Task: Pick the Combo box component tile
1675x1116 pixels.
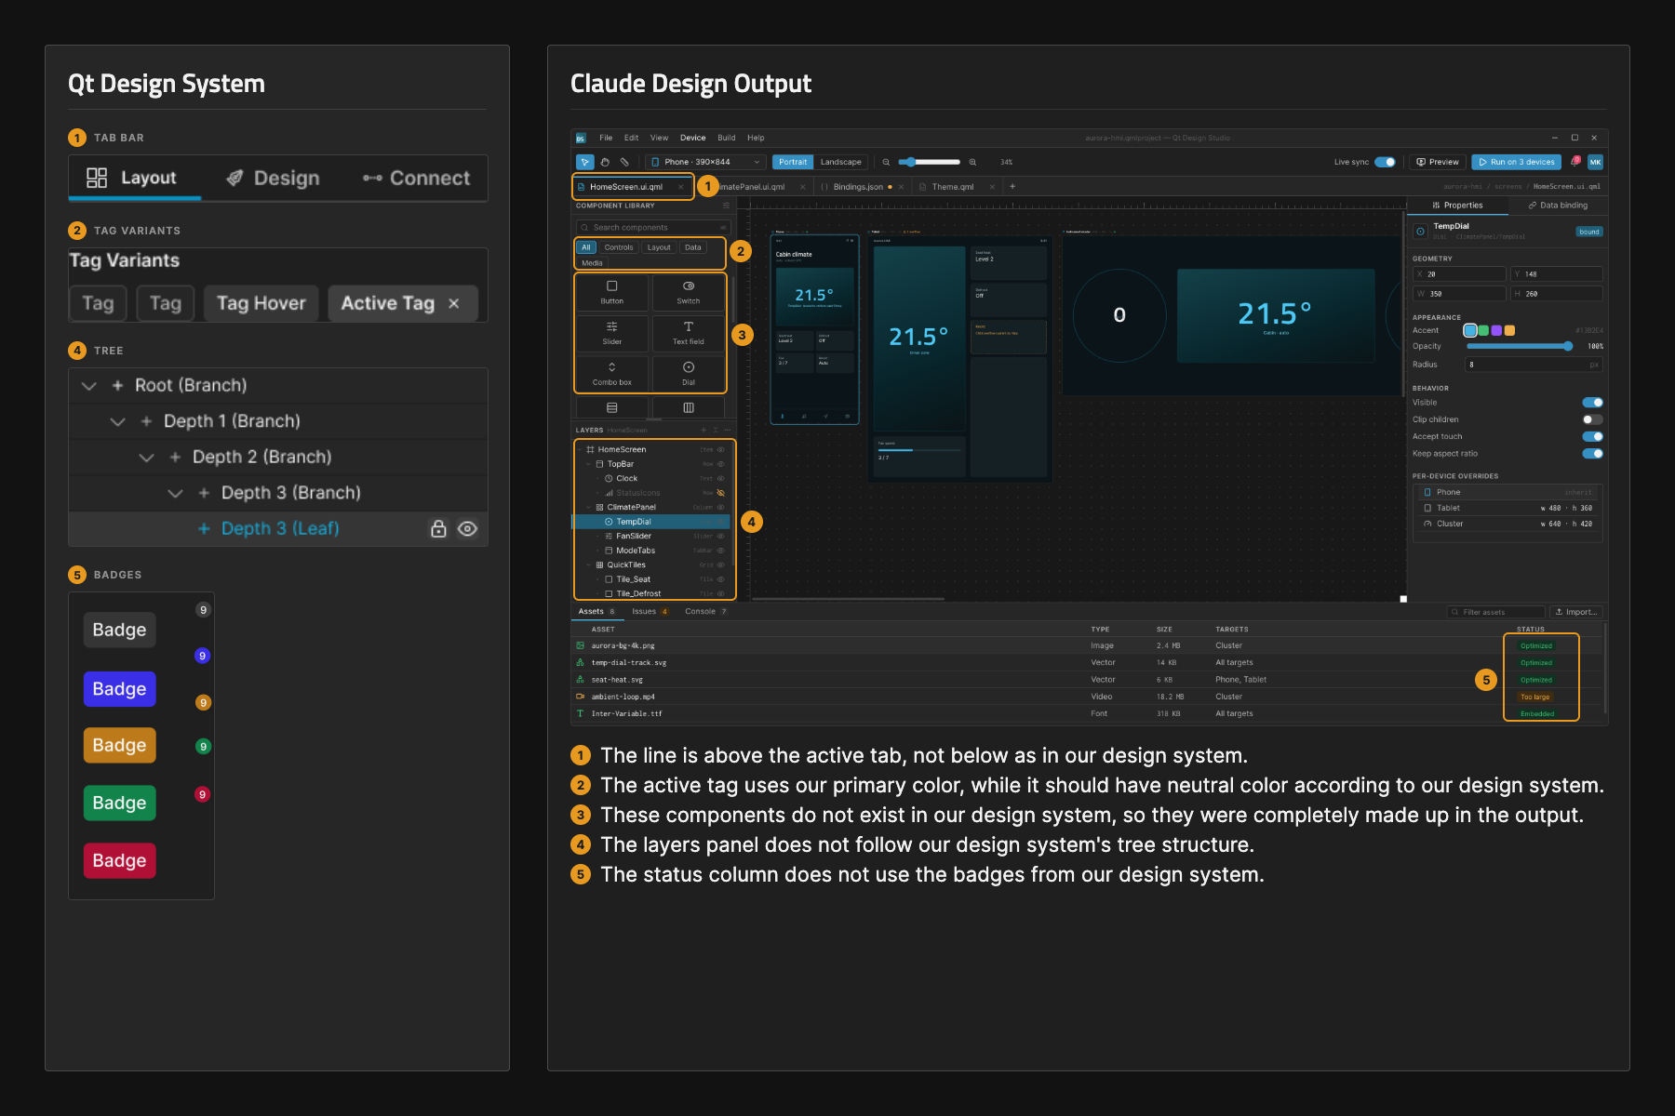Action: pos(612,373)
